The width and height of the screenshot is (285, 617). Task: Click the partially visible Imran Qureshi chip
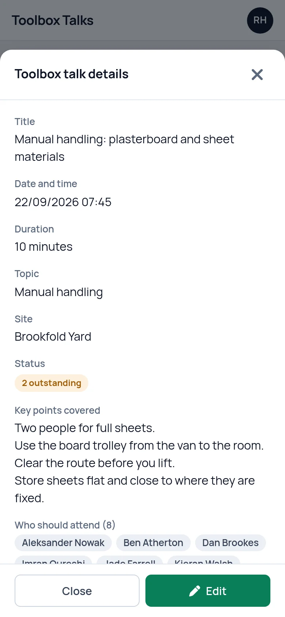pyautogui.click(x=53, y=560)
